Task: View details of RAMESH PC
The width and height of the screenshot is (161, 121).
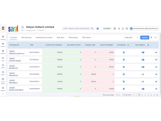Action: pyautogui.click(x=156, y=67)
